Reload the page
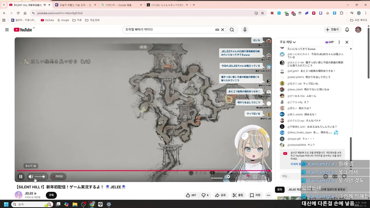 tap(18, 13)
